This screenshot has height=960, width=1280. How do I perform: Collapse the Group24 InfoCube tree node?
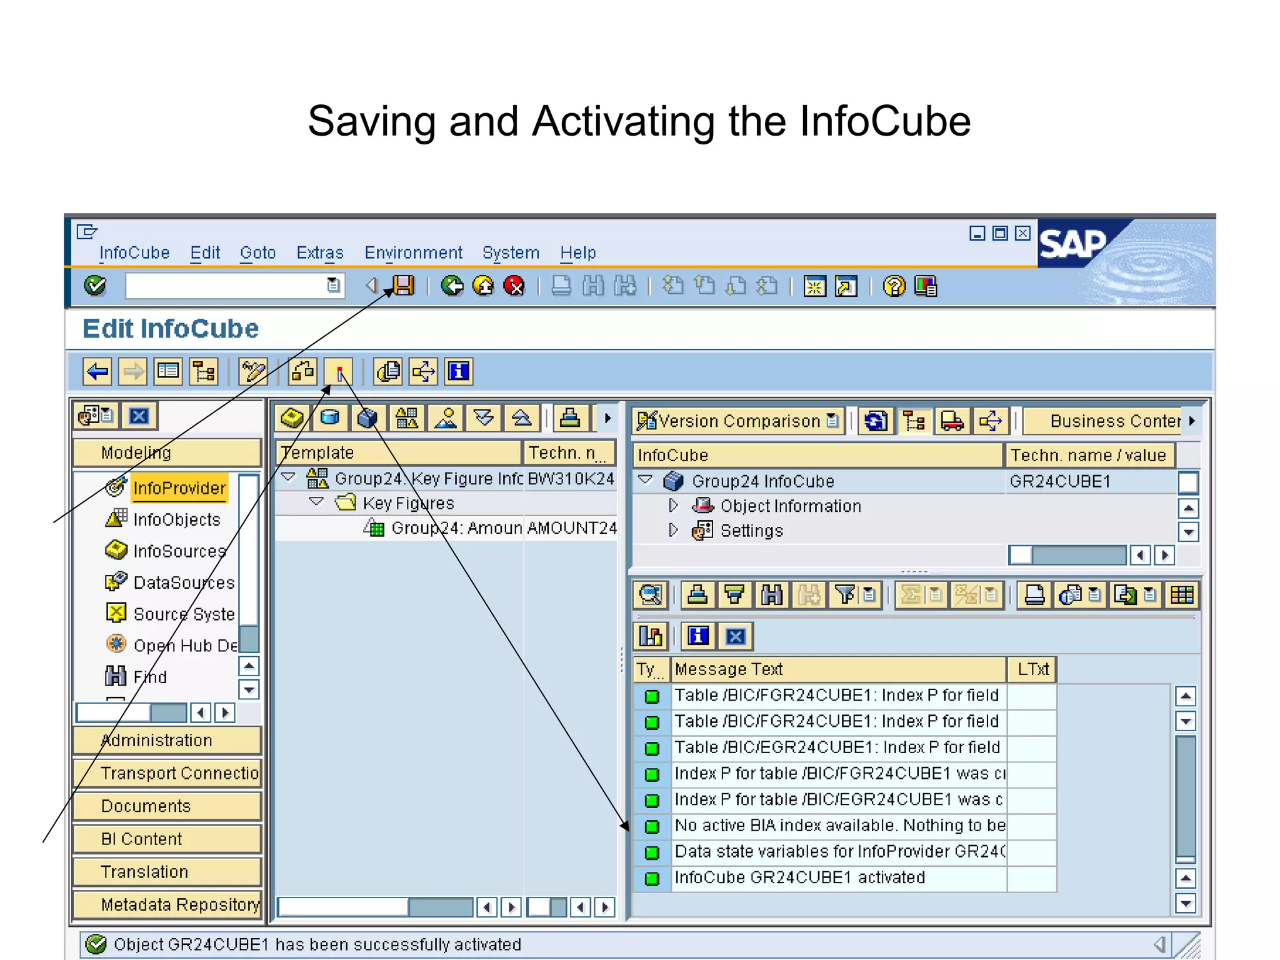[x=646, y=480]
